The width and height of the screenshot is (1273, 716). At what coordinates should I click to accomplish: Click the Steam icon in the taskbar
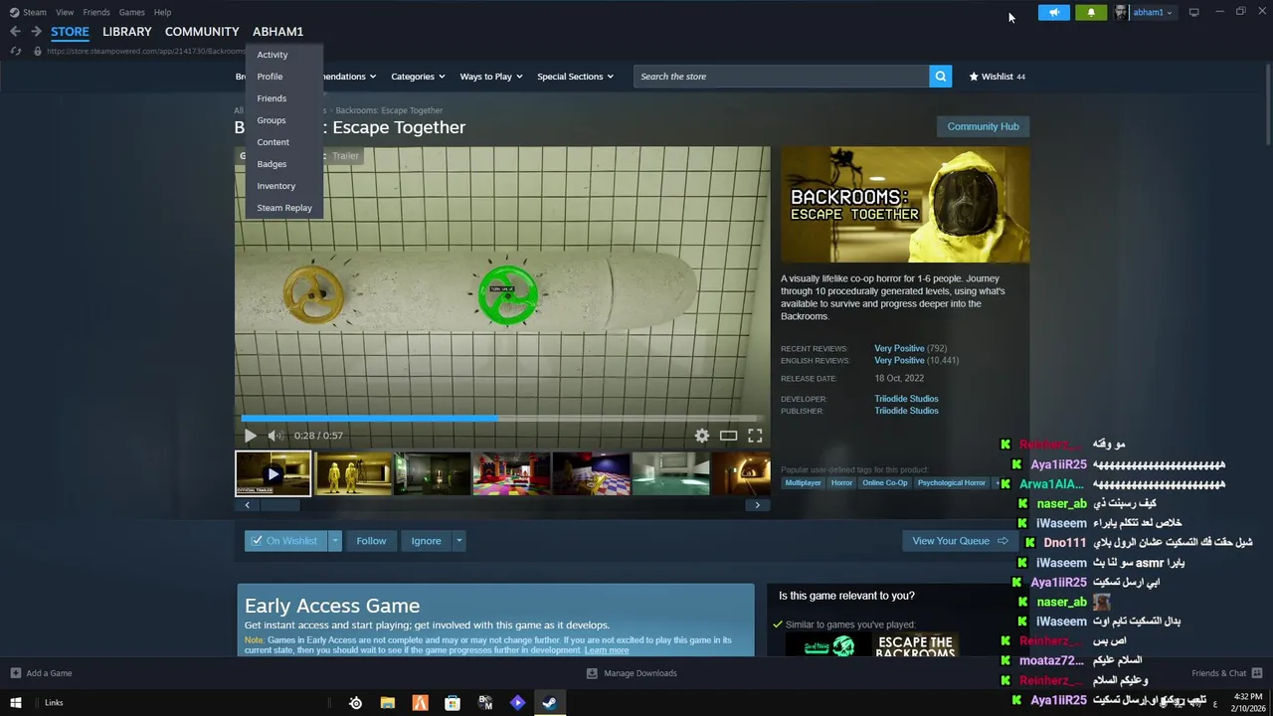[549, 703]
